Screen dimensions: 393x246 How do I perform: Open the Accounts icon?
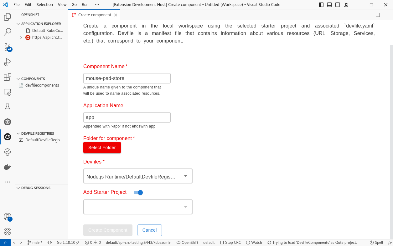coord(8,217)
